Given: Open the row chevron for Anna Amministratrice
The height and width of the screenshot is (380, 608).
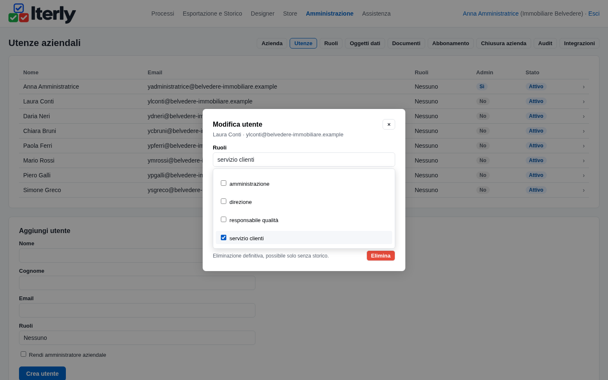Looking at the screenshot, I should coord(584,87).
